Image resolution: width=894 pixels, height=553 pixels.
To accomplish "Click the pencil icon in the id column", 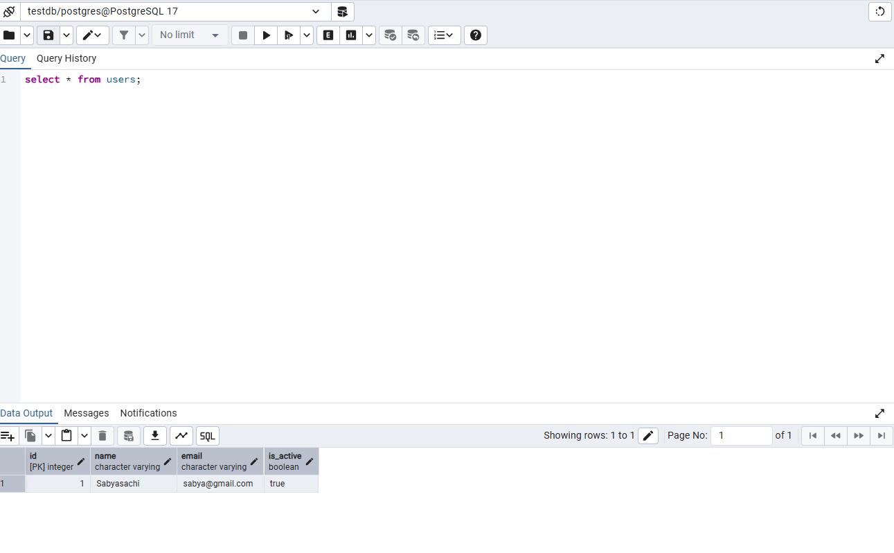I will click(81, 462).
